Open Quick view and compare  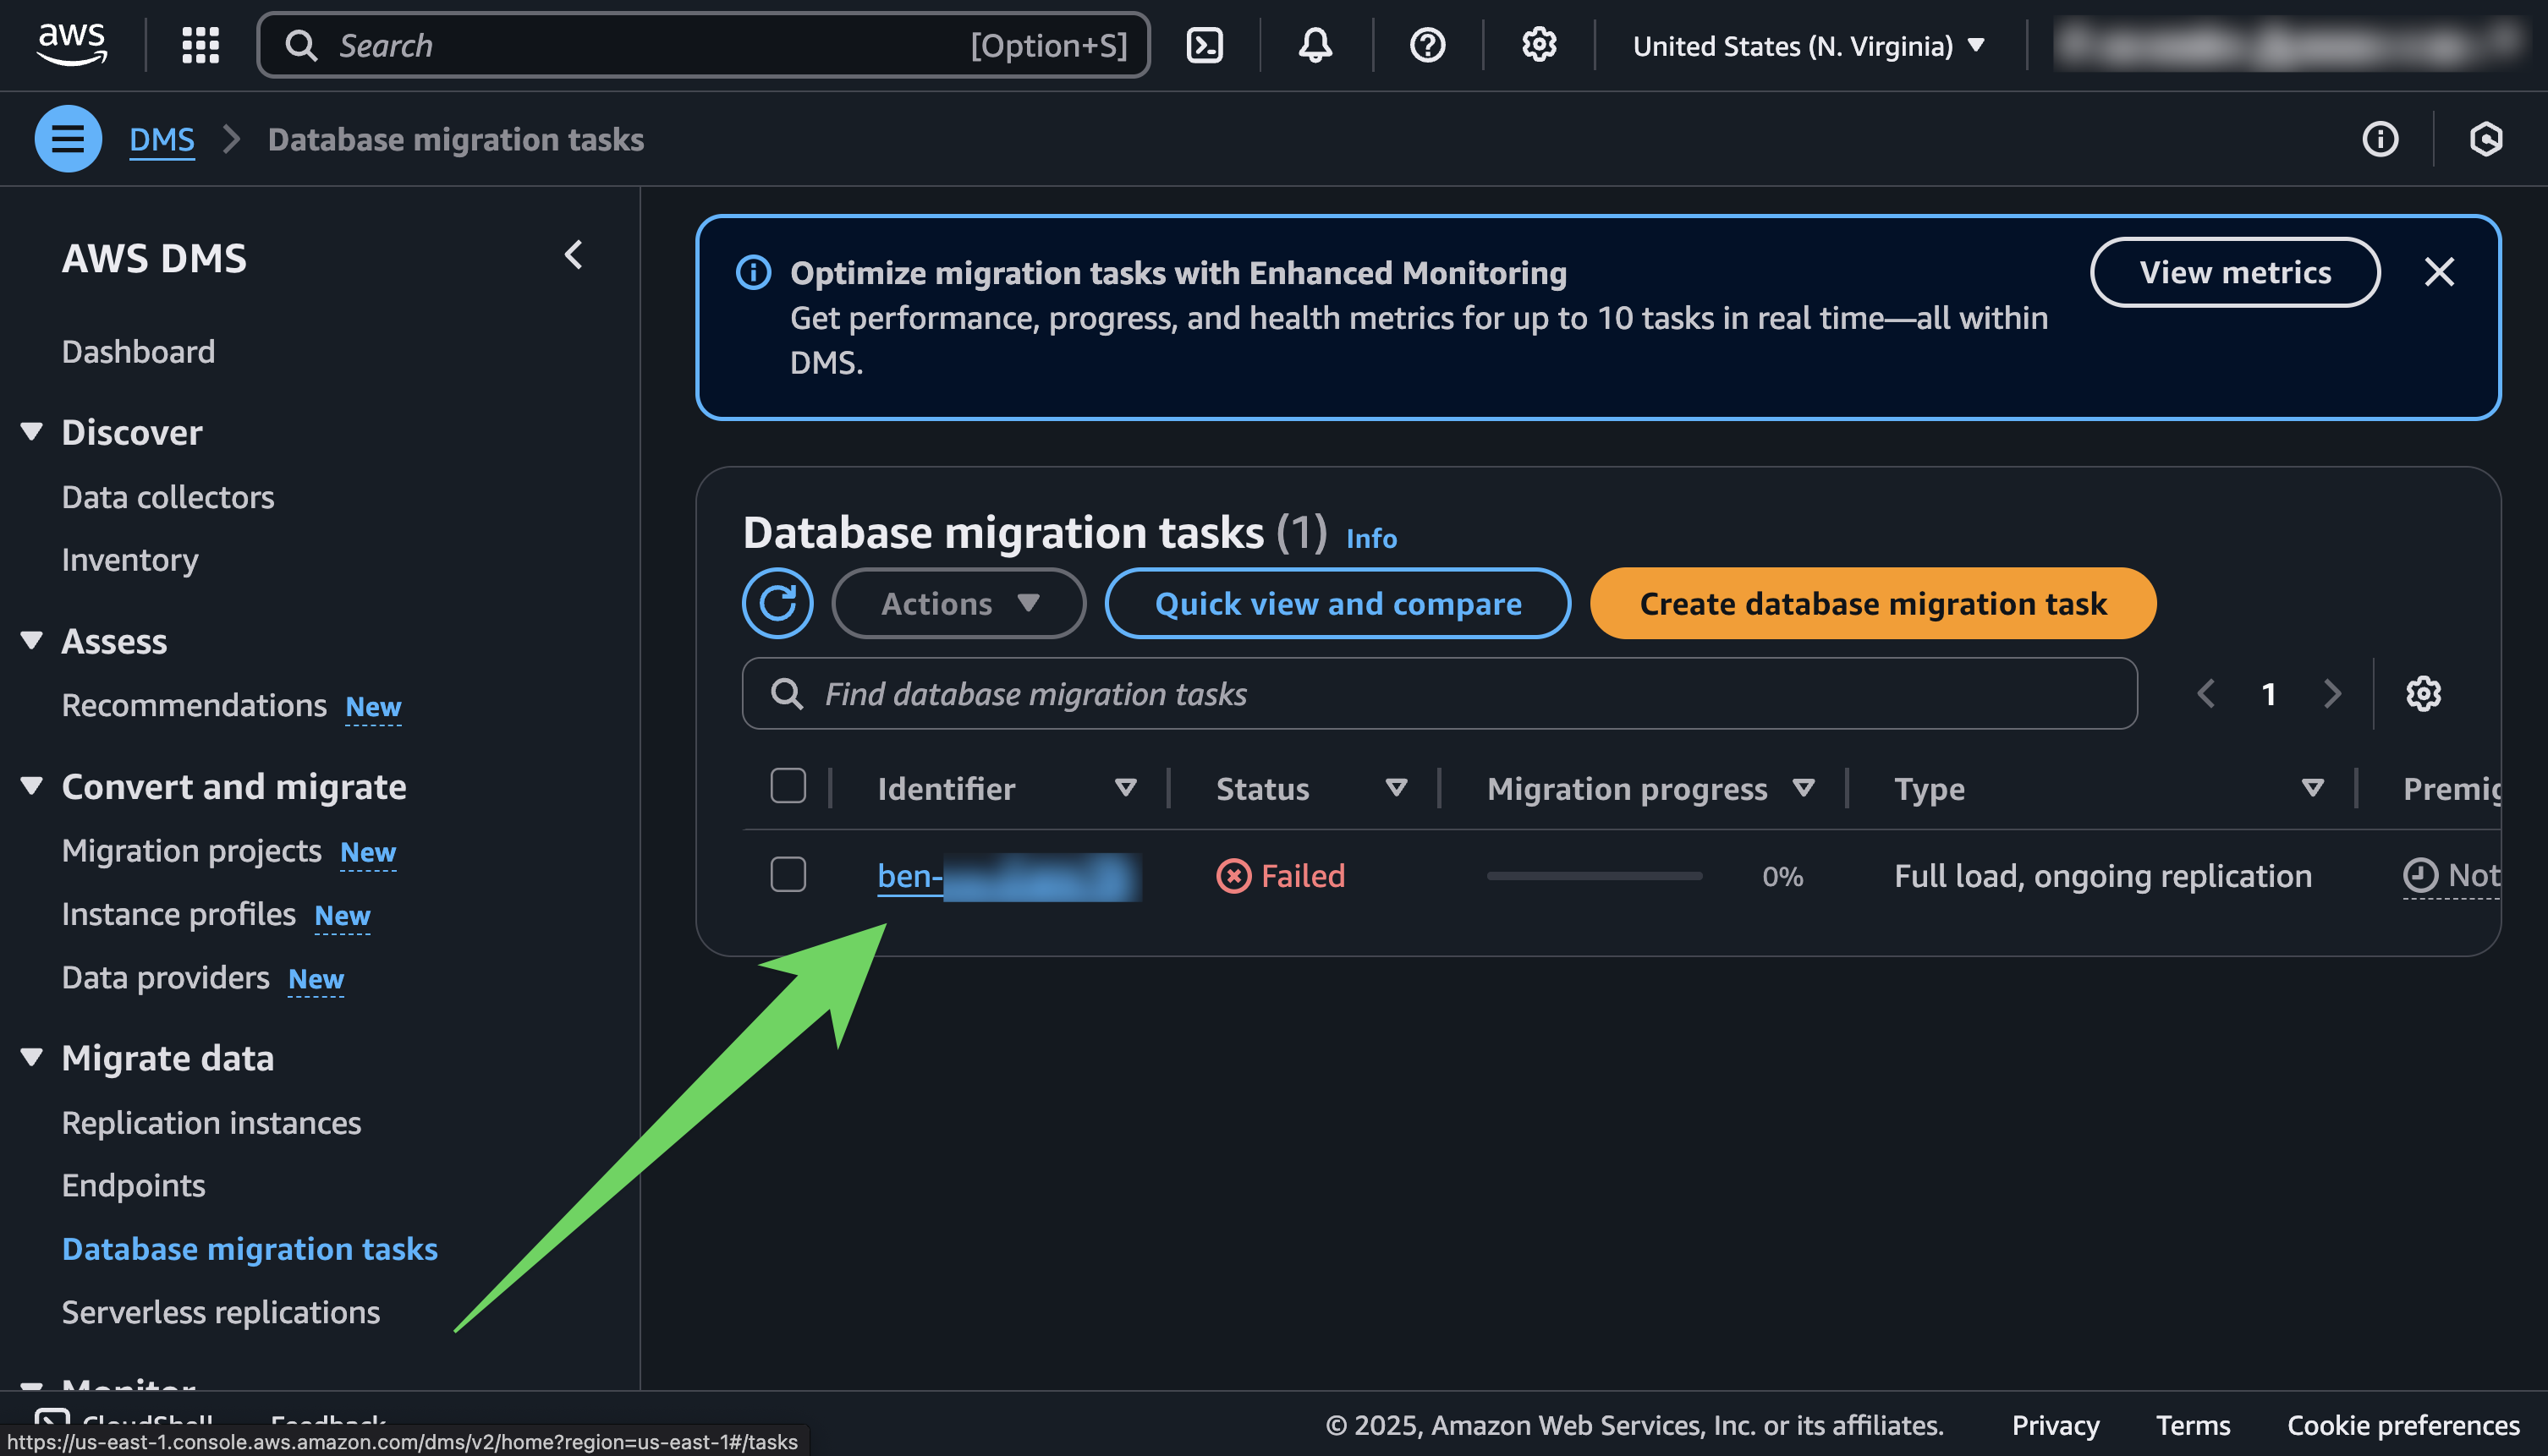[1337, 603]
